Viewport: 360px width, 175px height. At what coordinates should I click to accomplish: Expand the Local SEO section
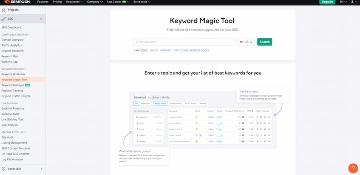tap(41, 169)
